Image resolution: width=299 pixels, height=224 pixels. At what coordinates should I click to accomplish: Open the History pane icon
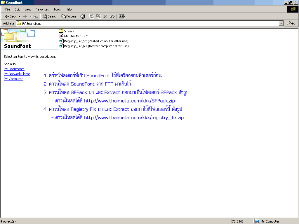coord(83,16)
